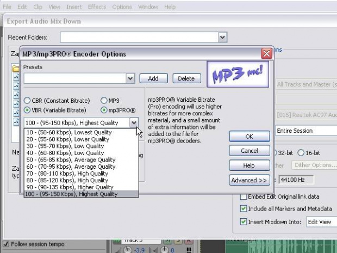Screen dimensions: 337x253
Task: Toggle Insert Mixdown Into checkbox
Action: (244, 222)
